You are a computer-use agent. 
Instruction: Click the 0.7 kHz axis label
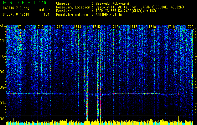click(3, 103)
